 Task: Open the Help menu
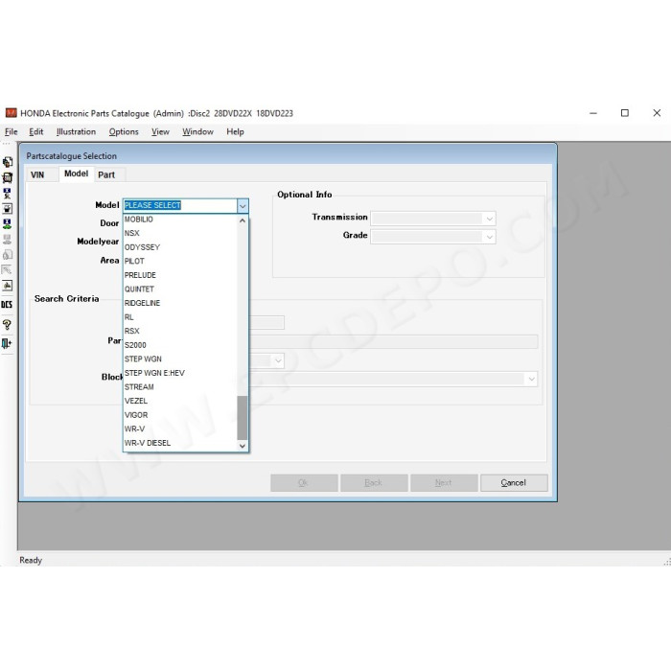point(235,132)
